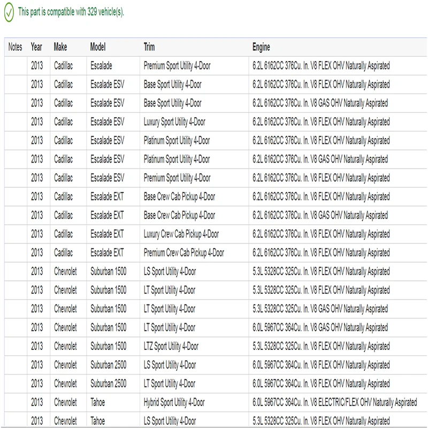The image size is (428, 428).
Task: Click the Engine column header
Action: click(x=261, y=47)
